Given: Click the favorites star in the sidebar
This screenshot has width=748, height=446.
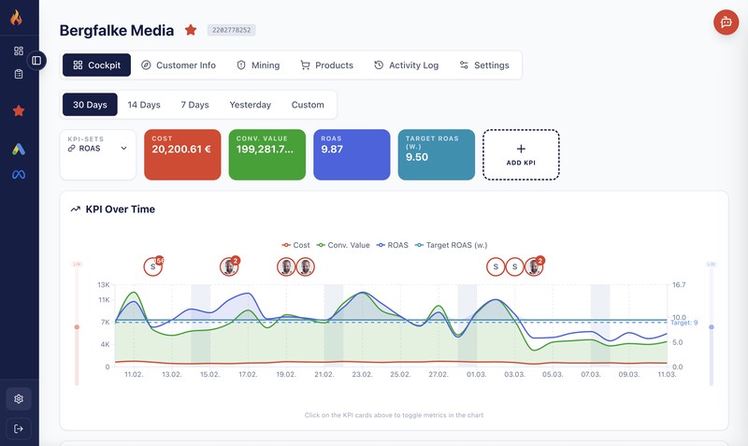Looking at the screenshot, I should pyautogui.click(x=19, y=110).
